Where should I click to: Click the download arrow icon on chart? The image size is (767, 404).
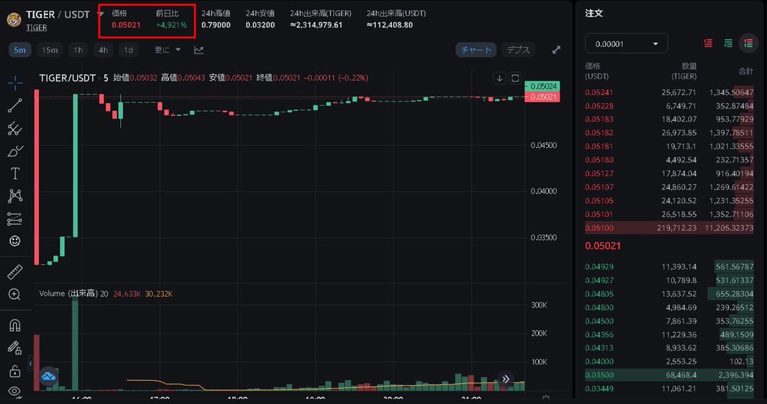click(x=500, y=78)
